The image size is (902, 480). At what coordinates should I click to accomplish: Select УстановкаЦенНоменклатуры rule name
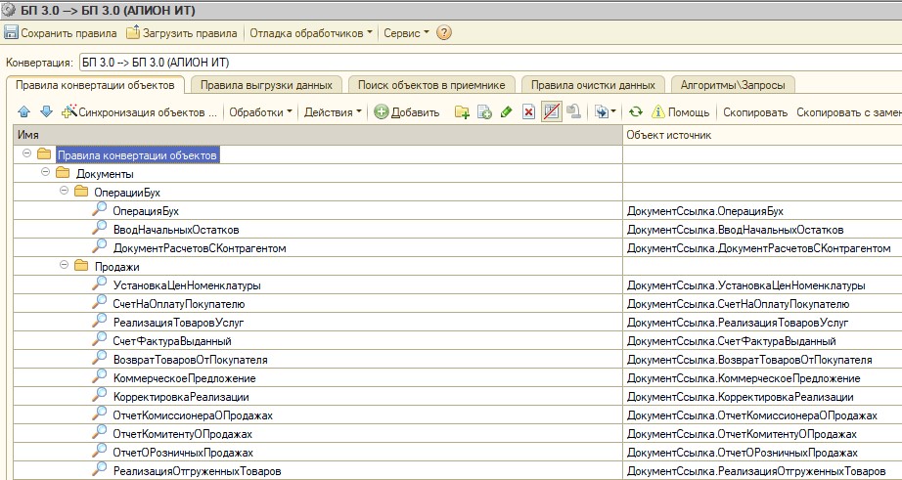(x=187, y=285)
